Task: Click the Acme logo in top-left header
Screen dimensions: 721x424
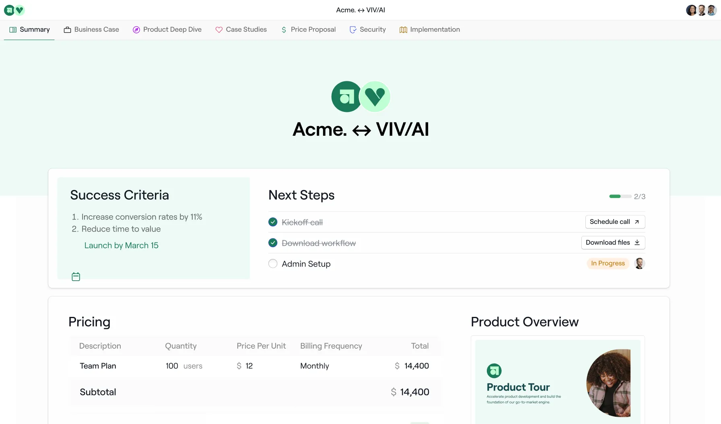Action: 9,10
